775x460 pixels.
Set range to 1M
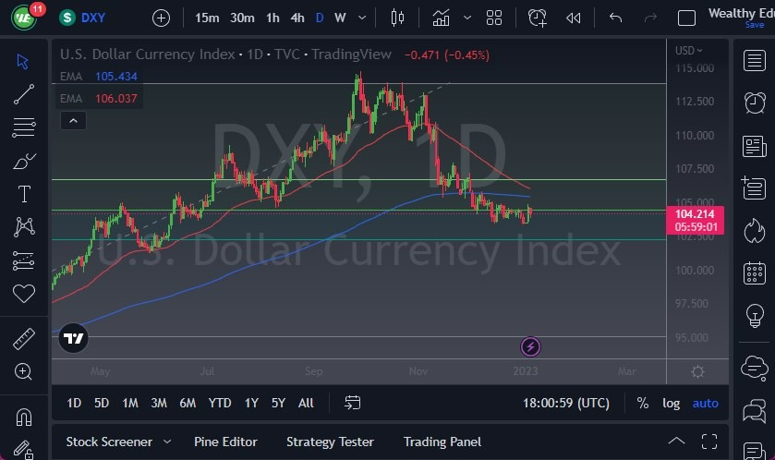click(x=130, y=403)
